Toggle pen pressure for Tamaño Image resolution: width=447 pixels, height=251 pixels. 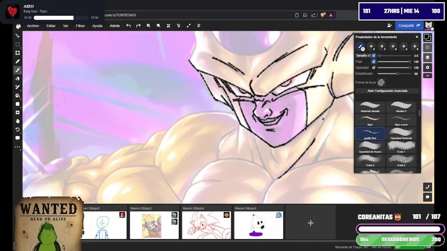374,55
